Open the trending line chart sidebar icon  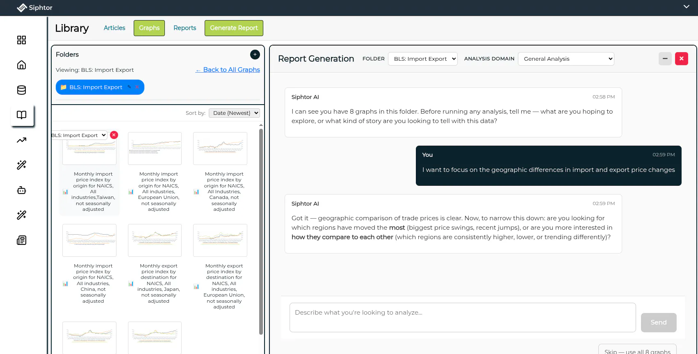pos(21,140)
